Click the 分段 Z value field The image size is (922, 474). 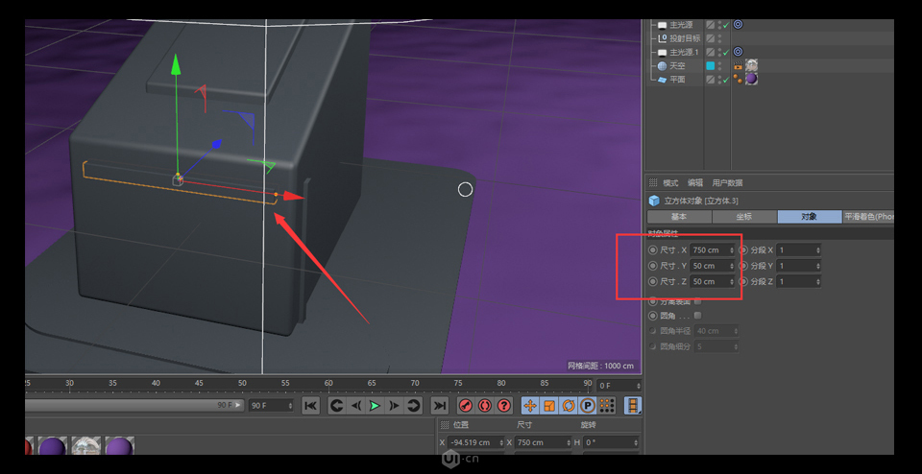click(x=798, y=282)
